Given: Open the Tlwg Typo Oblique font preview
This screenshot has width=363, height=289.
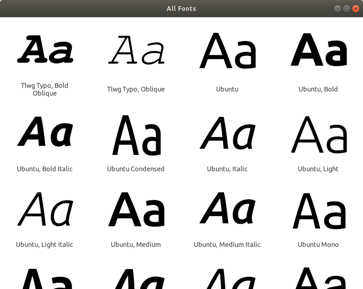Looking at the screenshot, I should [x=136, y=50].
